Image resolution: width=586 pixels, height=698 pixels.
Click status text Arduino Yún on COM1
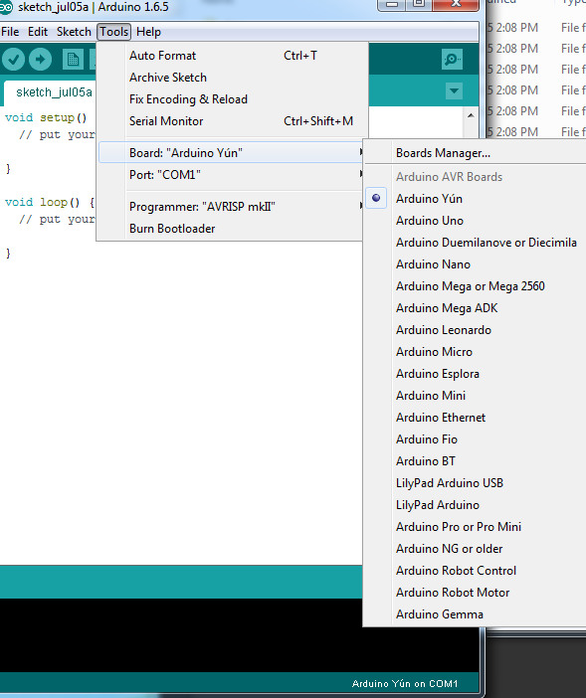tap(405, 684)
